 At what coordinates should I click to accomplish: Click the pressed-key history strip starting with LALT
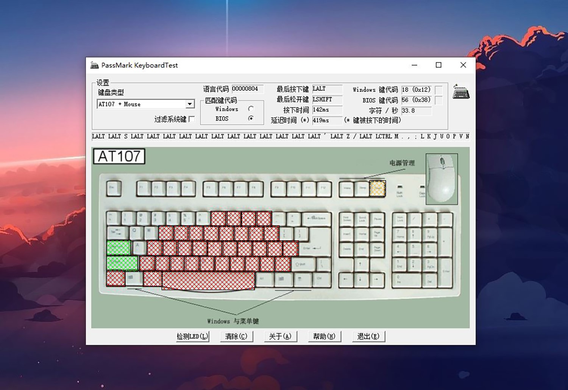tap(281, 137)
